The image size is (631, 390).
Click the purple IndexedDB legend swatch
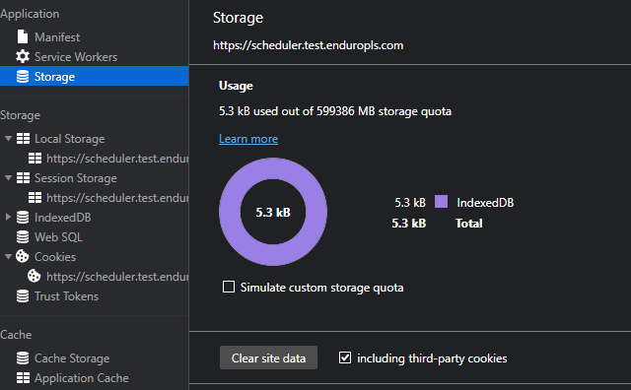(441, 202)
